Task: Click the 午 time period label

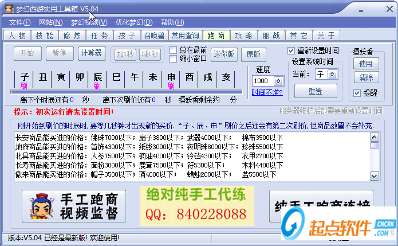Action: point(134,76)
